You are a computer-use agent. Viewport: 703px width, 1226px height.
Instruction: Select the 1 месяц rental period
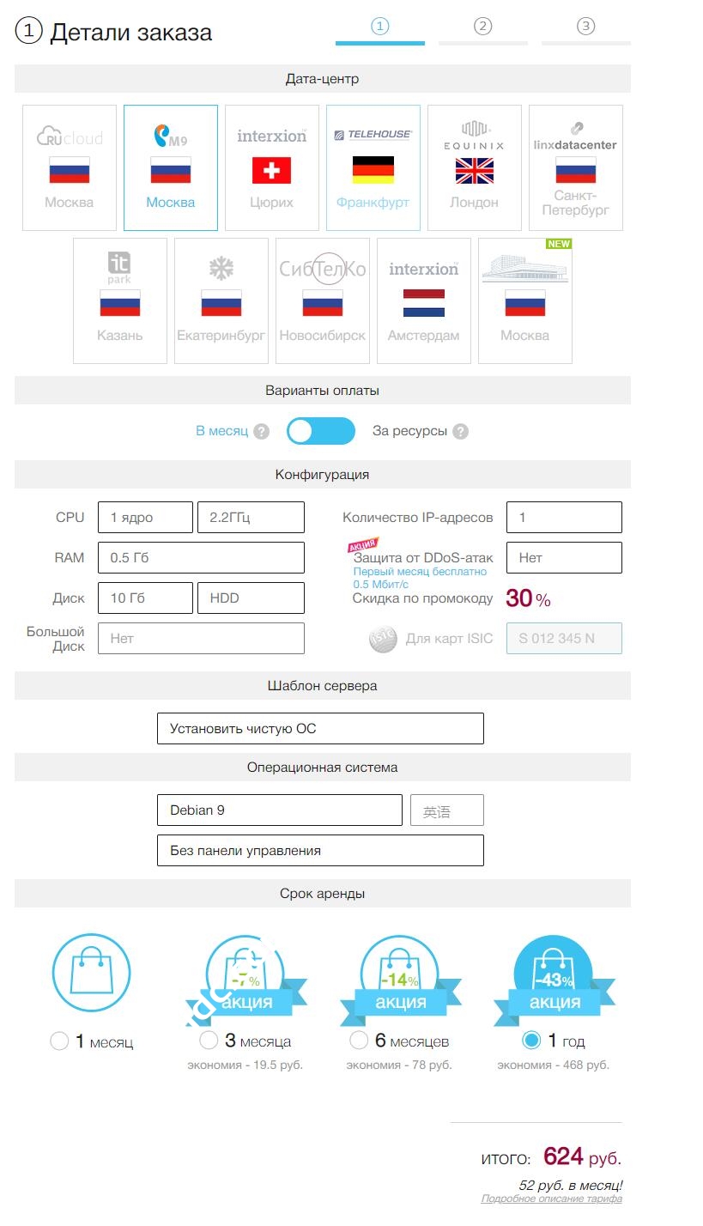tap(59, 1041)
